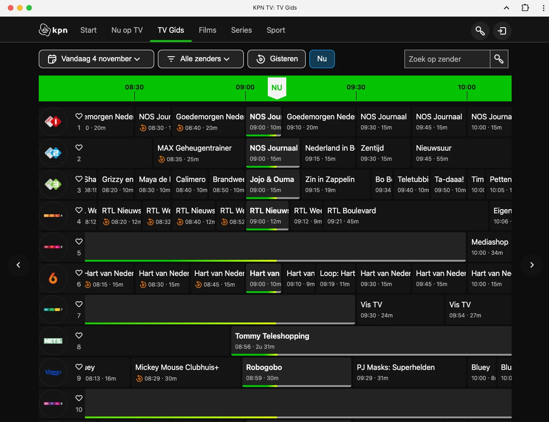This screenshot has width=549, height=422.
Task: Open the blank current program on RTL 5
Action: click(275, 247)
